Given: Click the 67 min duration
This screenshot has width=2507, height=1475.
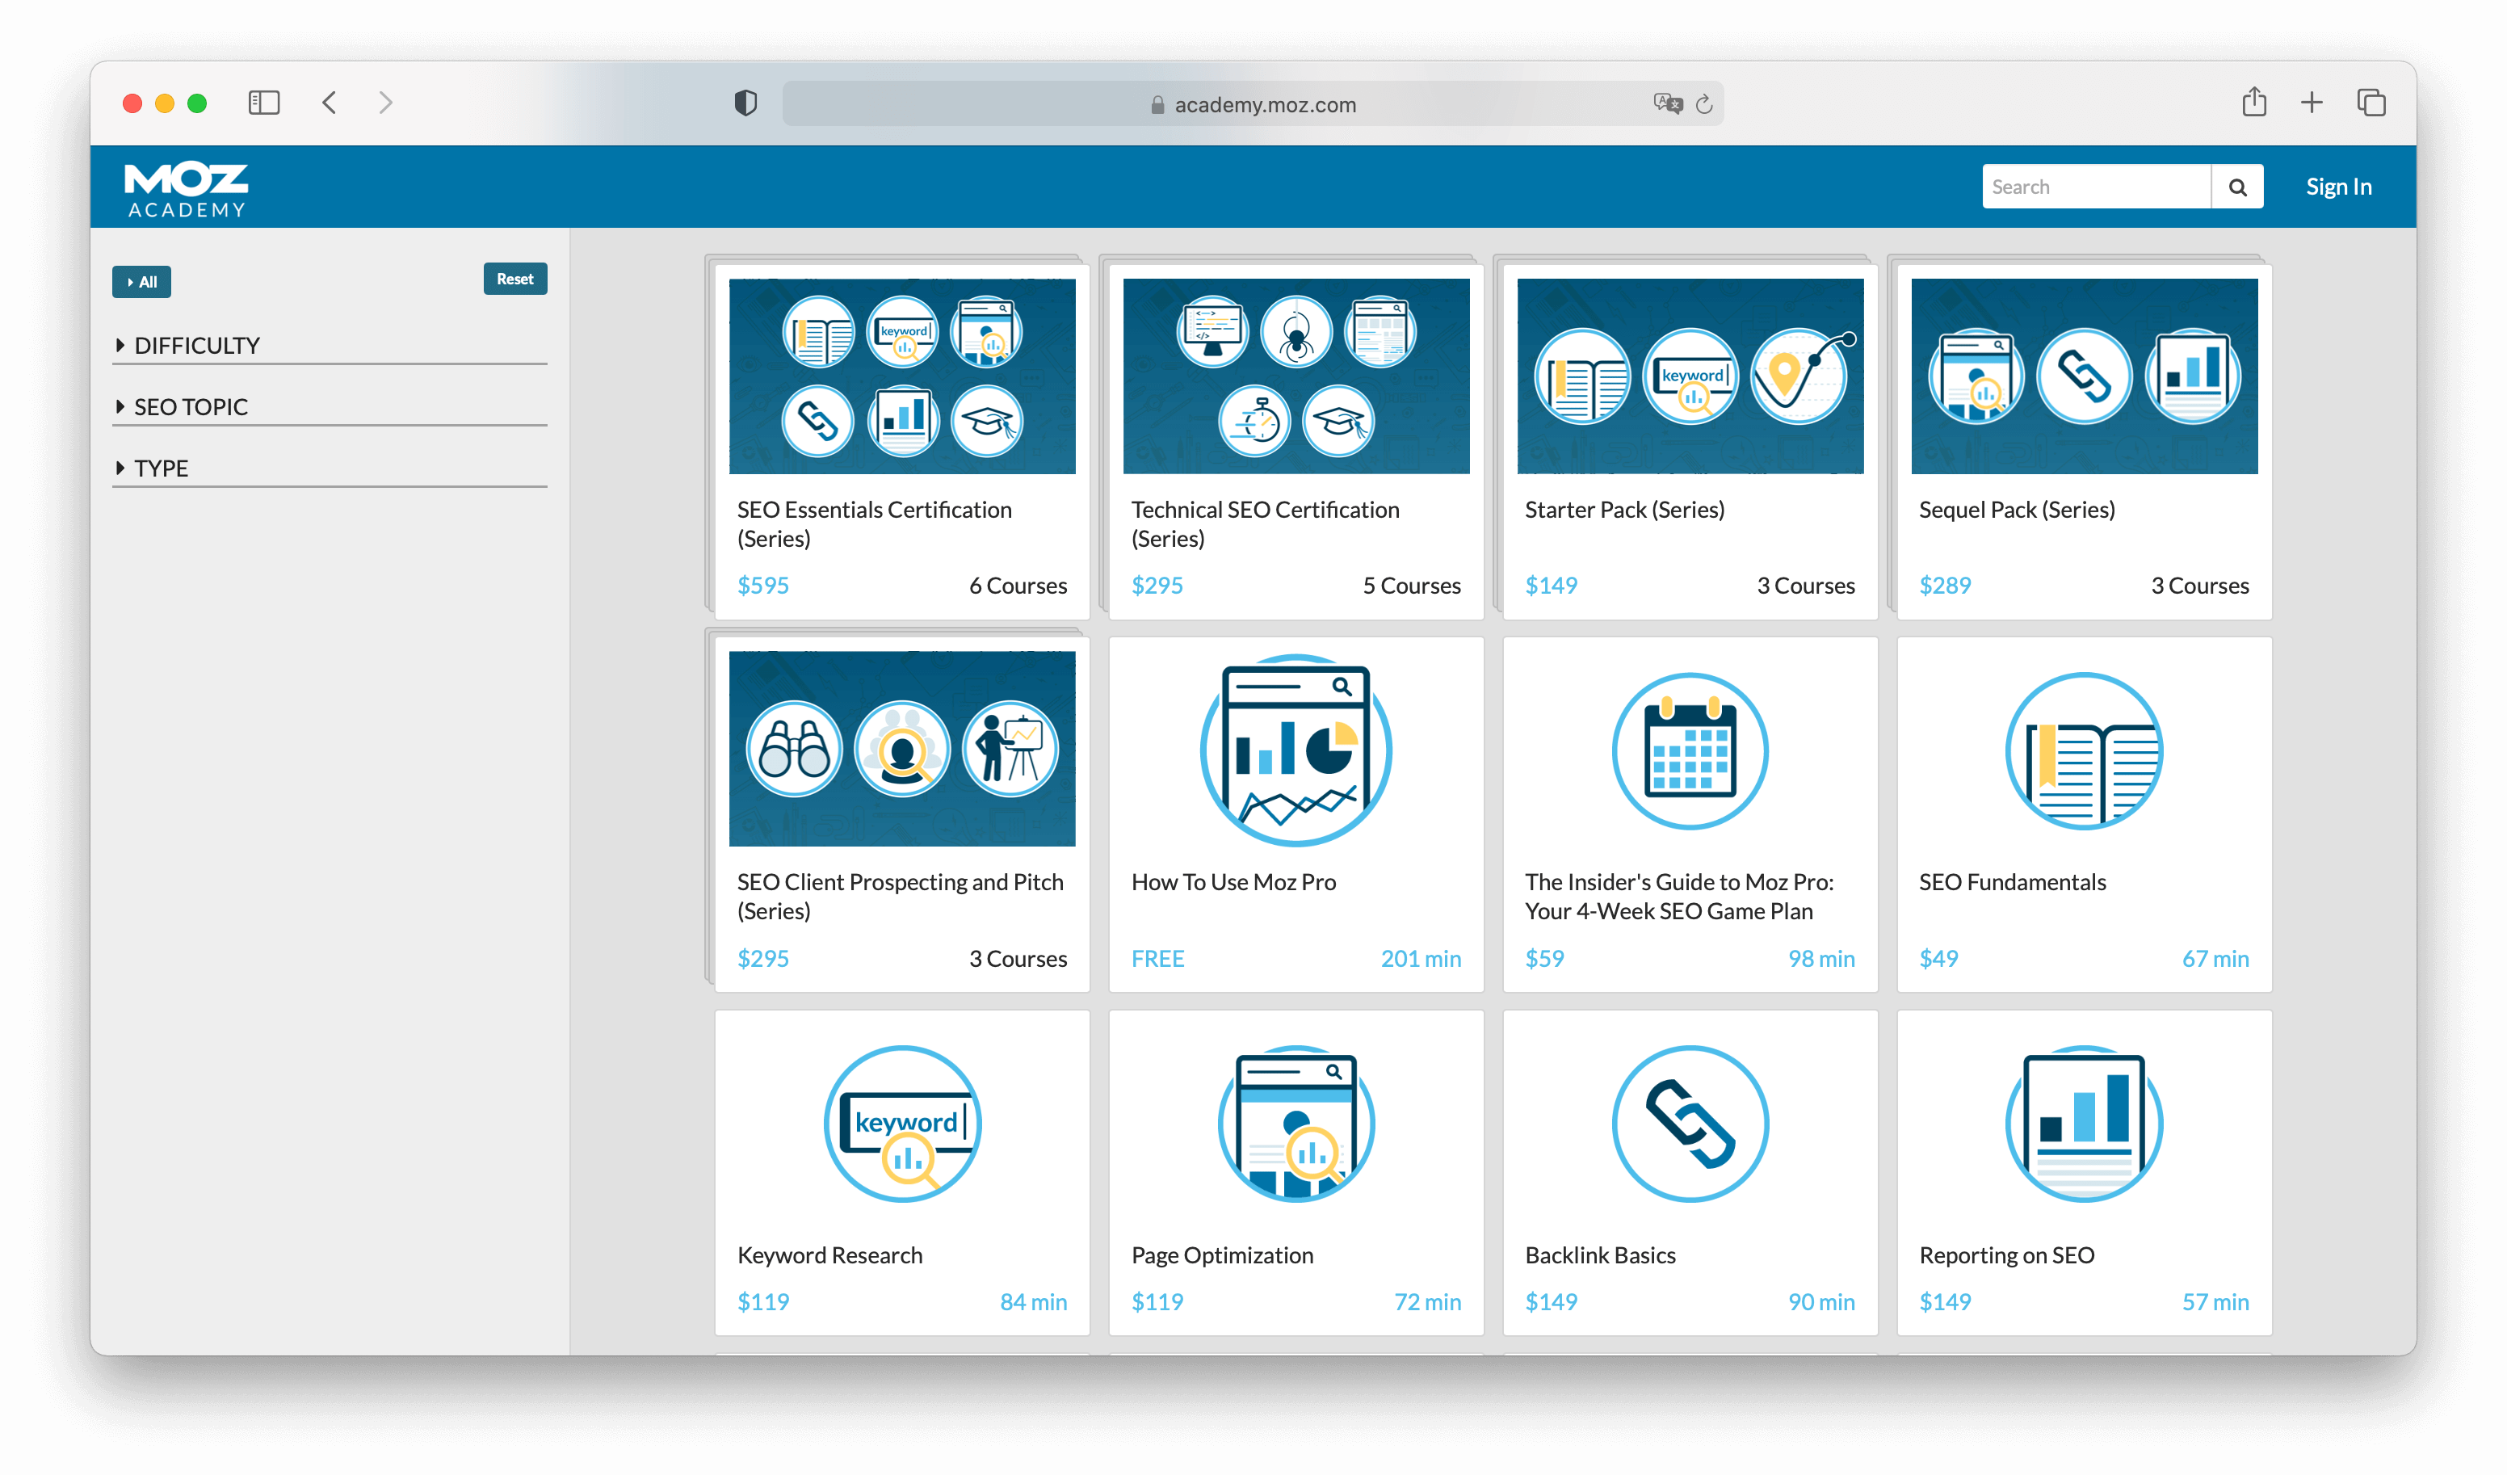Looking at the screenshot, I should [2215, 959].
